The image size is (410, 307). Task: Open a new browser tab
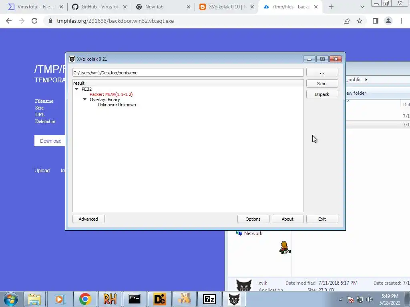click(331, 7)
